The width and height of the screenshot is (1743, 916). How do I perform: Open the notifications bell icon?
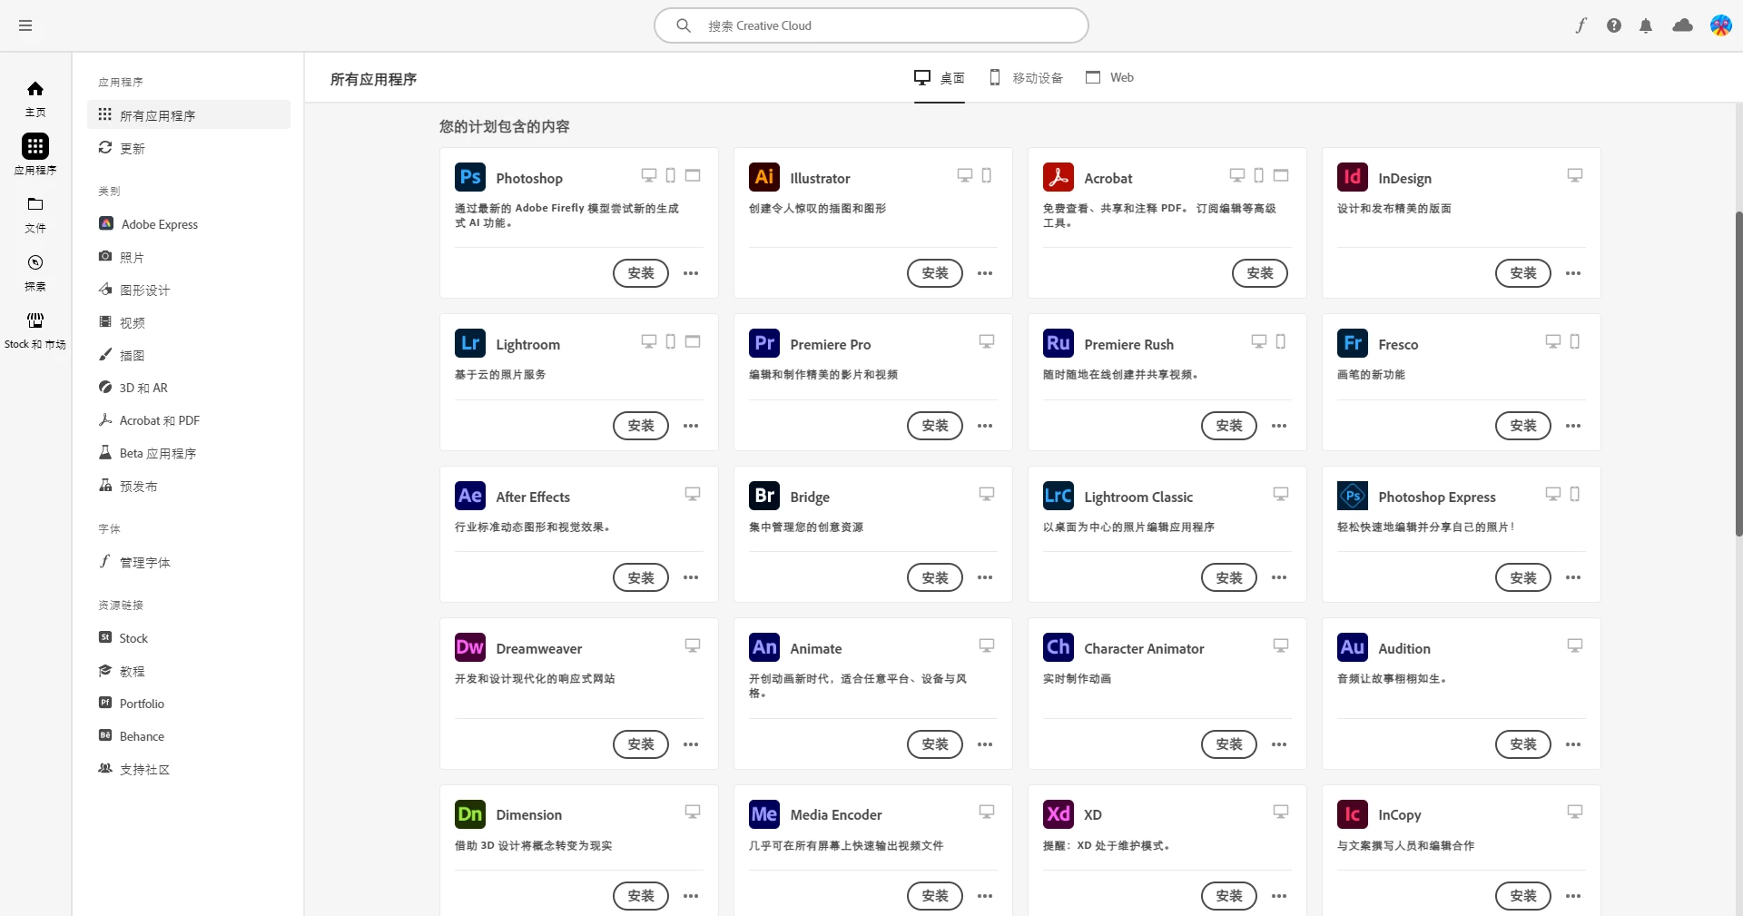(1646, 25)
